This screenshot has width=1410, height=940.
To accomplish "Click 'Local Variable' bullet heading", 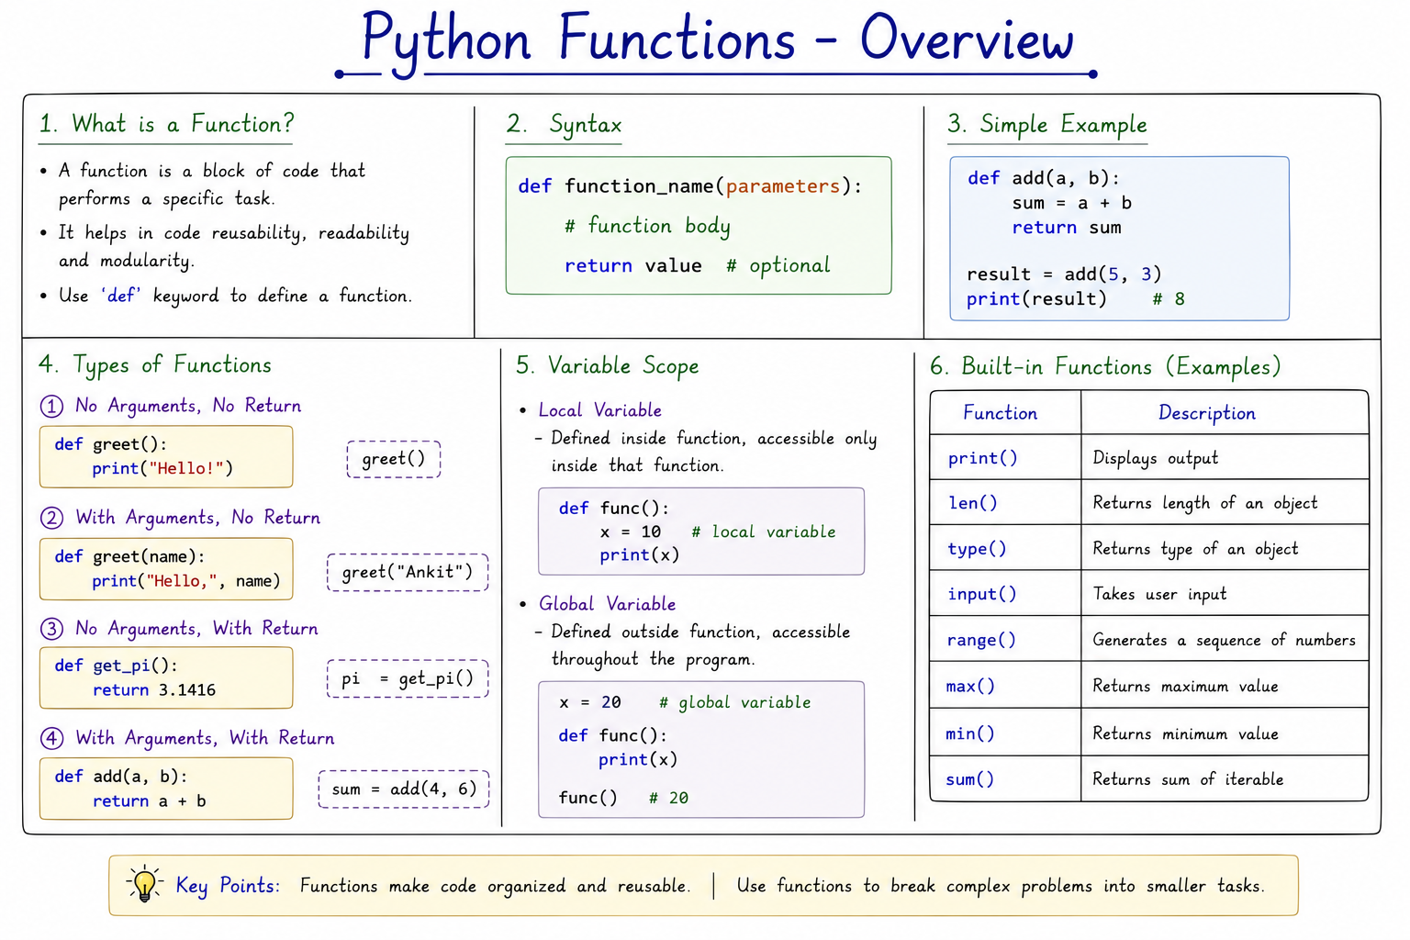I will [599, 410].
